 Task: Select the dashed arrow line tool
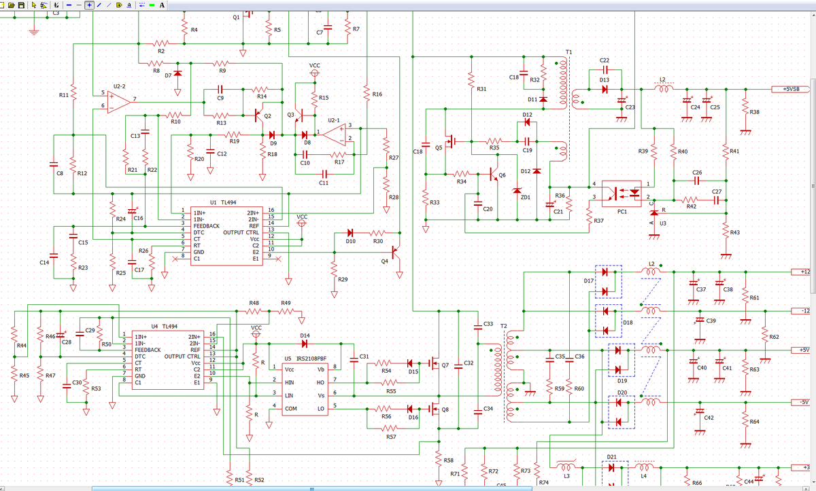click(141, 5)
